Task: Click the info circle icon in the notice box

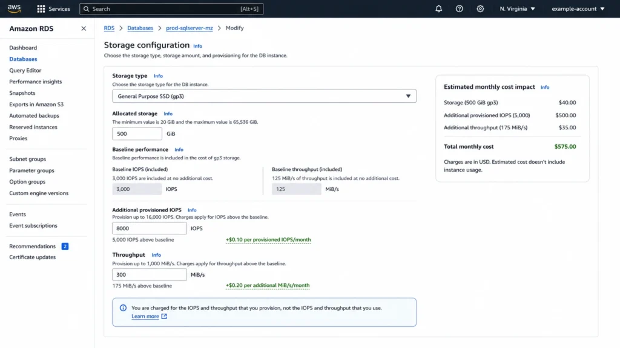Action: tap(123, 308)
